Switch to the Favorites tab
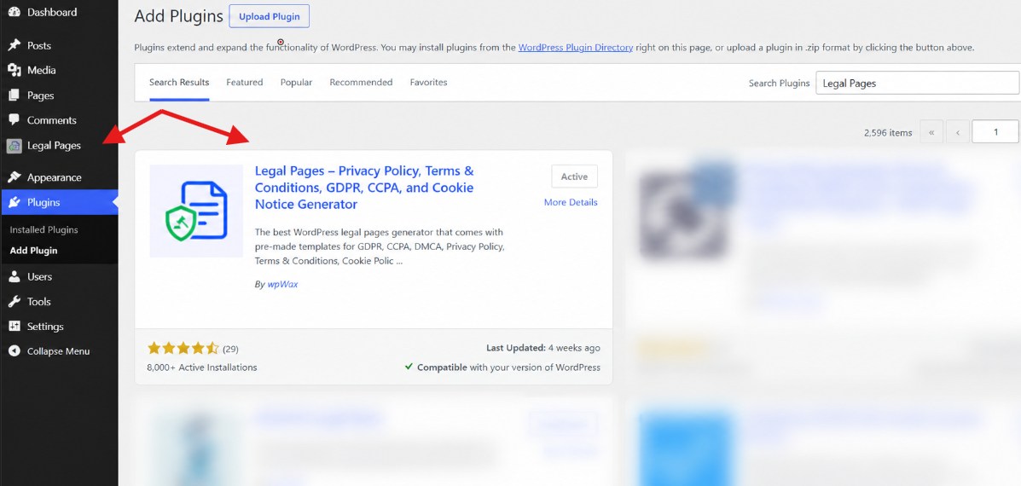Image resolution: width=1021 pixels, height=486 pixels. (x=428, y=83)
